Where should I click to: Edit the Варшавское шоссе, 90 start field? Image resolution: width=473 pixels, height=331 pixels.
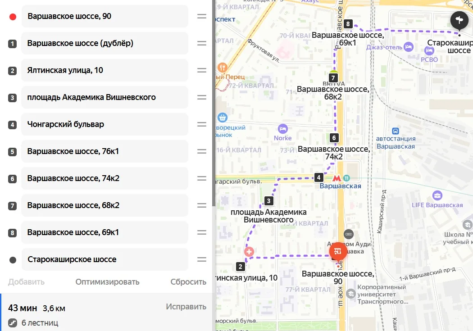[105, 16]
